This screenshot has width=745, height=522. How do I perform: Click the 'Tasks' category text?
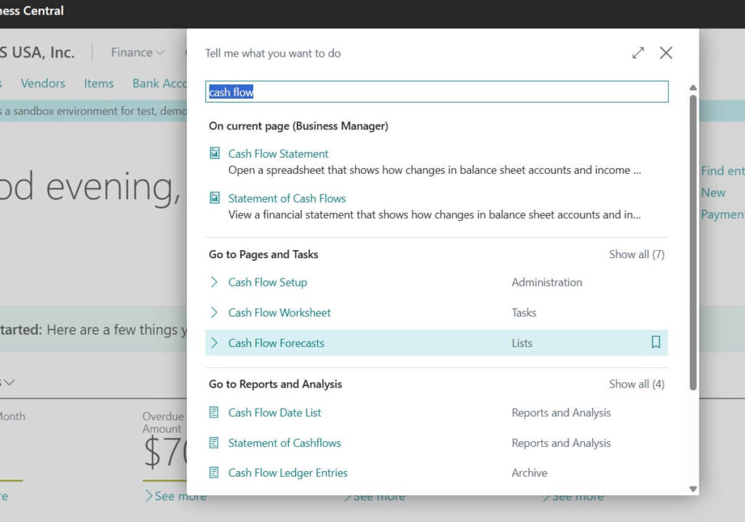[x=524, y=313]
